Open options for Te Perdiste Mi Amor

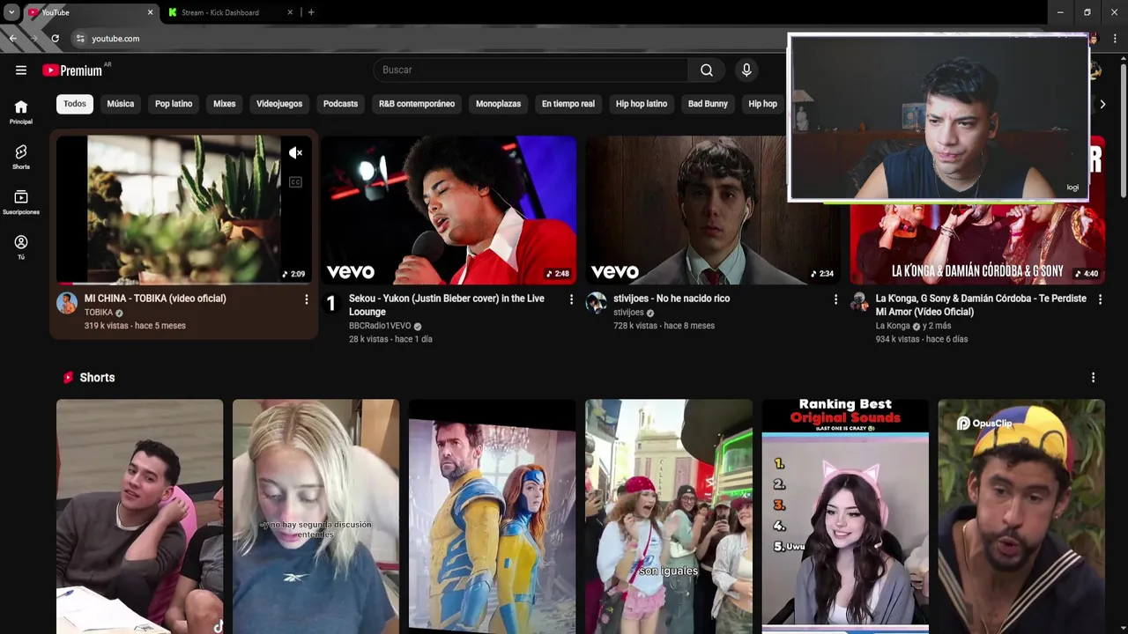1100,299
